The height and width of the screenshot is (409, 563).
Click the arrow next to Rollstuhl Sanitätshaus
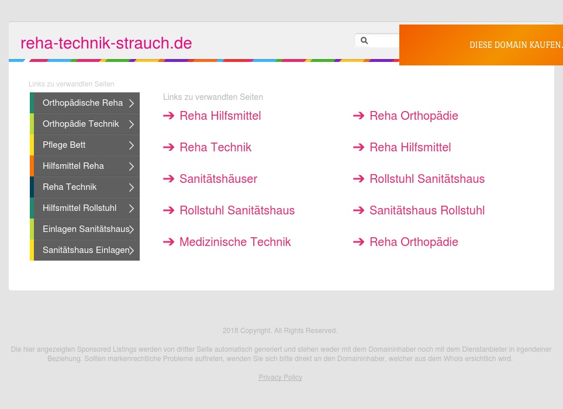coord(169,210)
